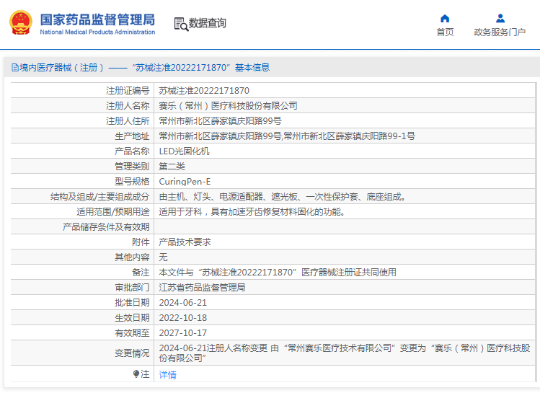Viewport: 540px width, 393px height.
Task: Click the 生效日期 row label
Action: (132, 318)
